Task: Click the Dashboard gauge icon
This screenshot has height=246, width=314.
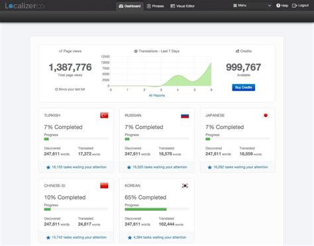Action: [x=121, y=6]
